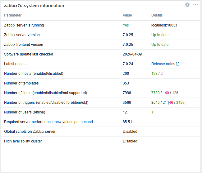Click the problem triggers count 46
The image size is (202, 173).
click(171, 103)
